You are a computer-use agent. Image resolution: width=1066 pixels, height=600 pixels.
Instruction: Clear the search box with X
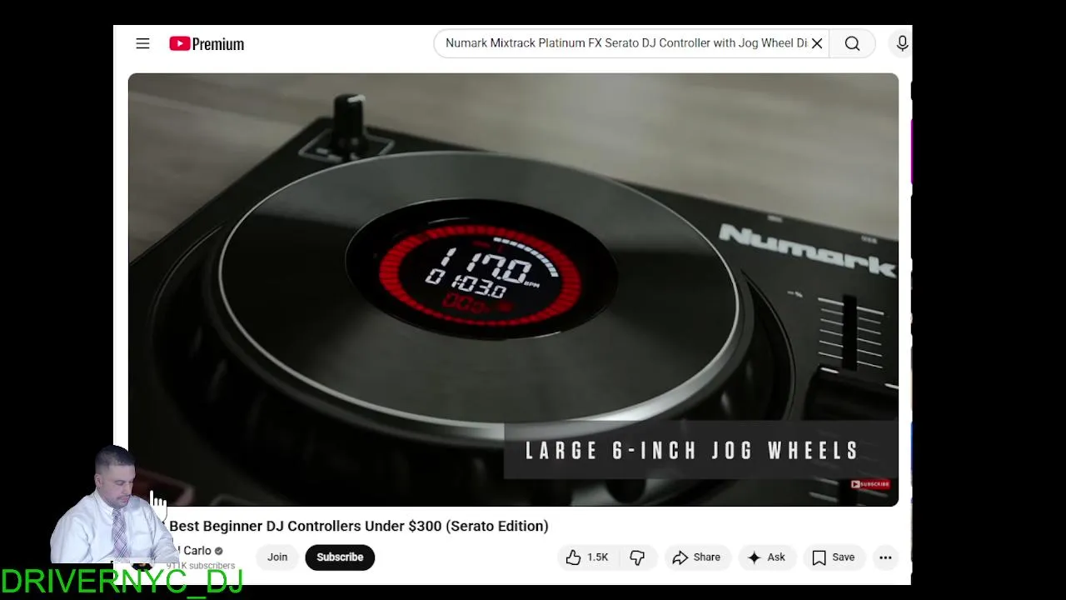[817, 43]
